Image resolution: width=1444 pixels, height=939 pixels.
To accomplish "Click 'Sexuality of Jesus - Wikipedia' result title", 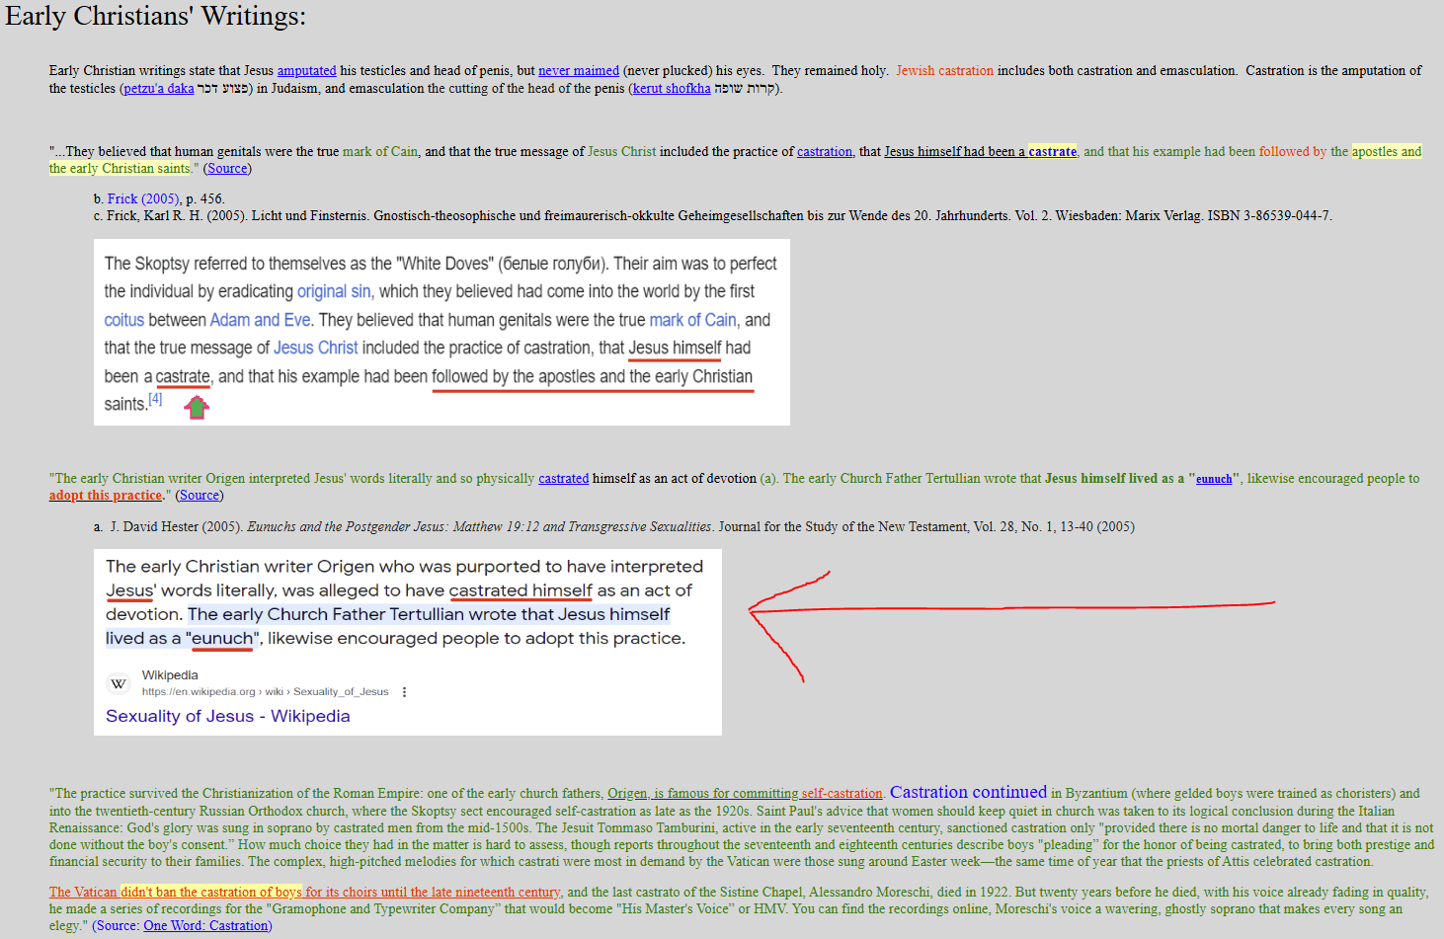I will click(x=228, y=716).
